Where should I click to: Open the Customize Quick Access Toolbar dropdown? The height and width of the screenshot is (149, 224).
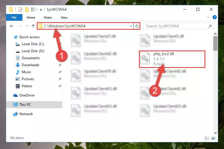pos(41,10)
